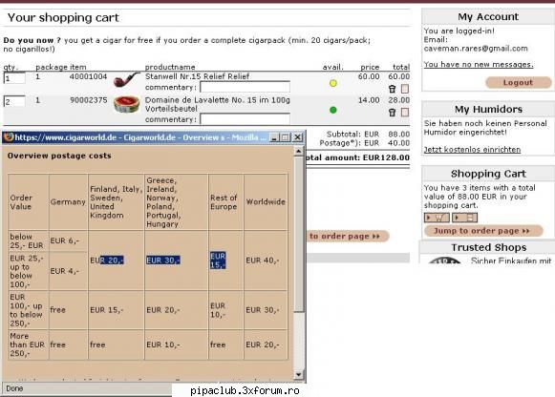555x397 pixels.
Task: Tick the checkbox beside the Domaine de Lavalette row
Action: (405, 113)
